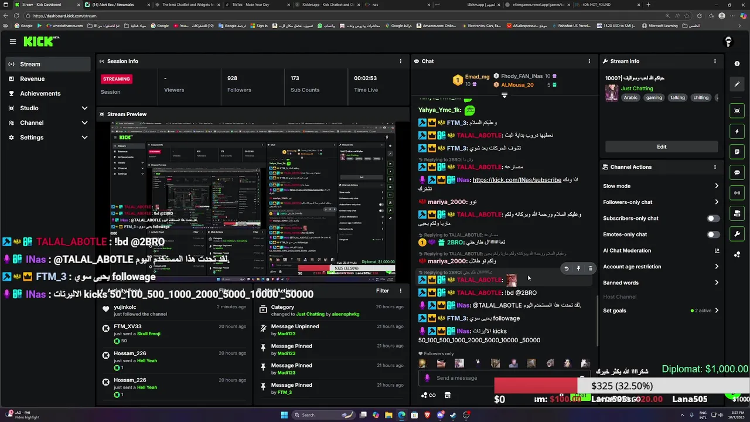This screenshot has width=750, height=422.
Task: Open the Chat panel three-dot menu
Action: [589, 61]
